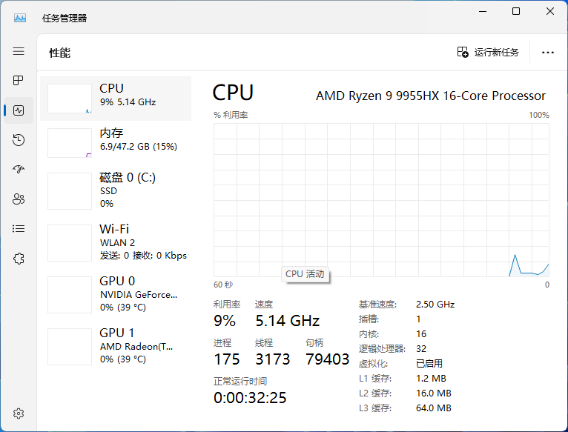
Task: Open Task Manager settings gear
Action: coord(19,413)
